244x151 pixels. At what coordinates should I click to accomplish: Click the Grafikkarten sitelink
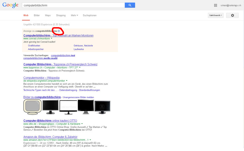pos(34,46)
